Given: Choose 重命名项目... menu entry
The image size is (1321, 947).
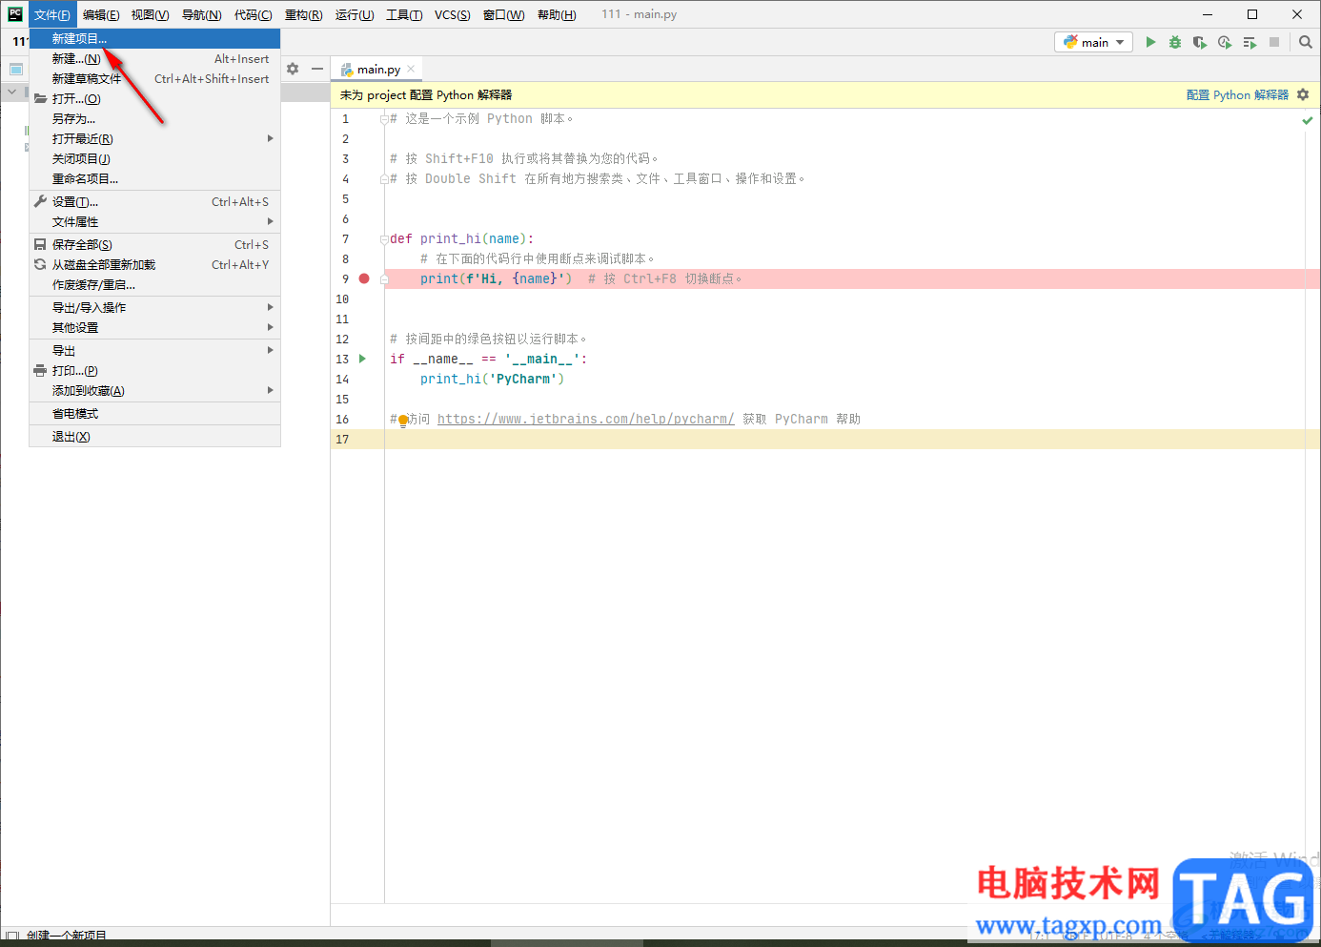Looking at the screenshot, I should tap(154, 179).
